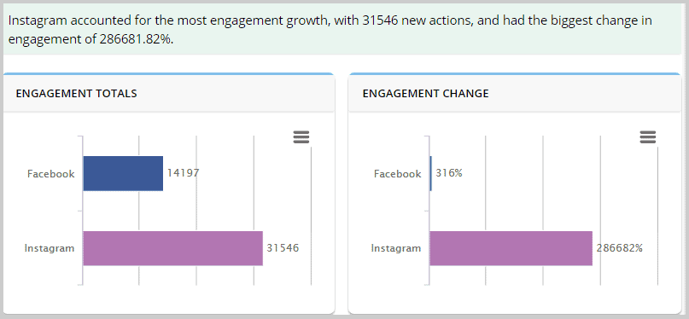Click the ENGAGEMENT CHANGE panel header
The height and width of the screenshot is (319, 689).
tap(515, 93)
